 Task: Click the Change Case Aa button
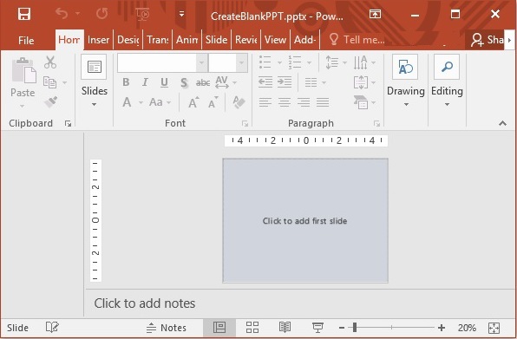156,102
